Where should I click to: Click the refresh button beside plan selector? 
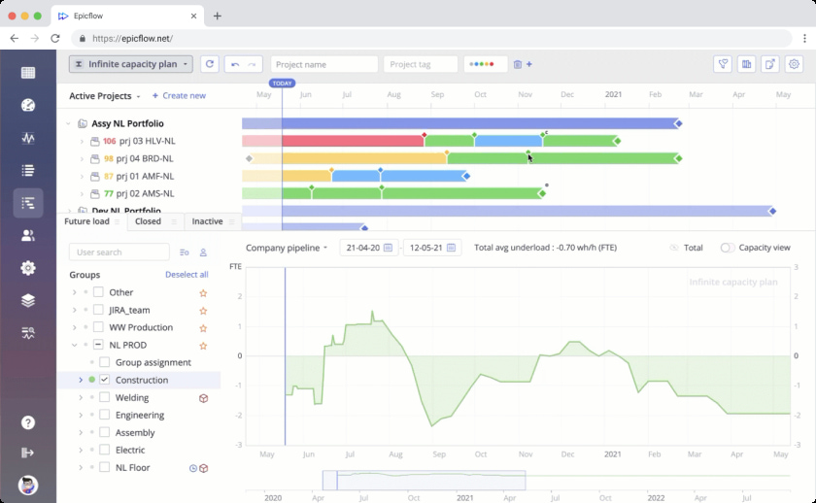[210, 64]
